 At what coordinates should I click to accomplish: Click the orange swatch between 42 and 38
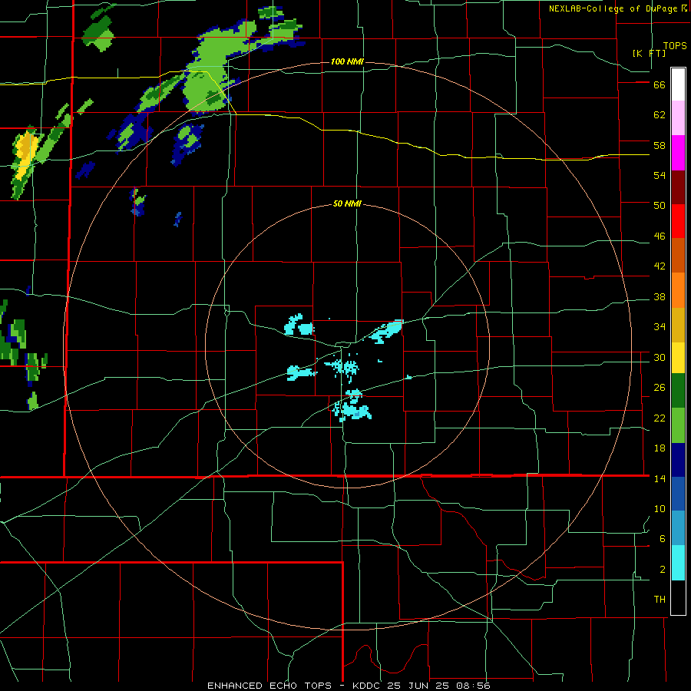click(678, 290)
